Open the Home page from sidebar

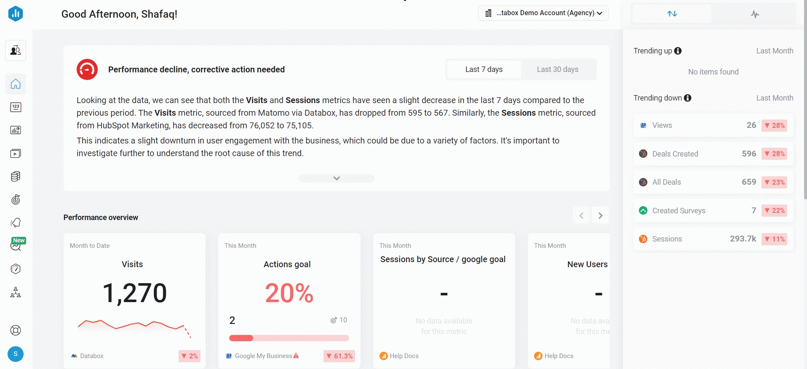point(16,84)
